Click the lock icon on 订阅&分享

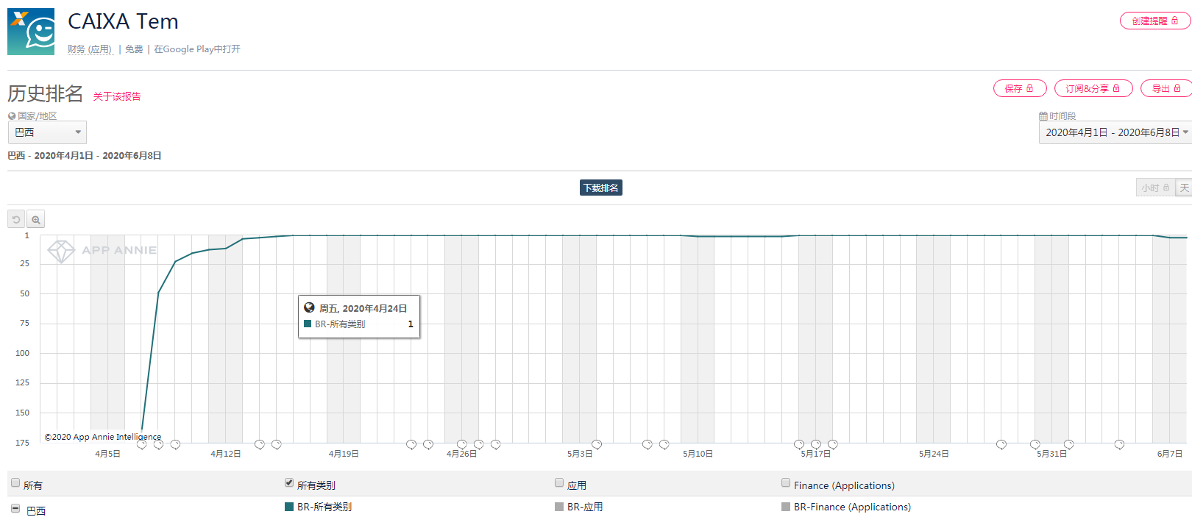coord(1116,88)
